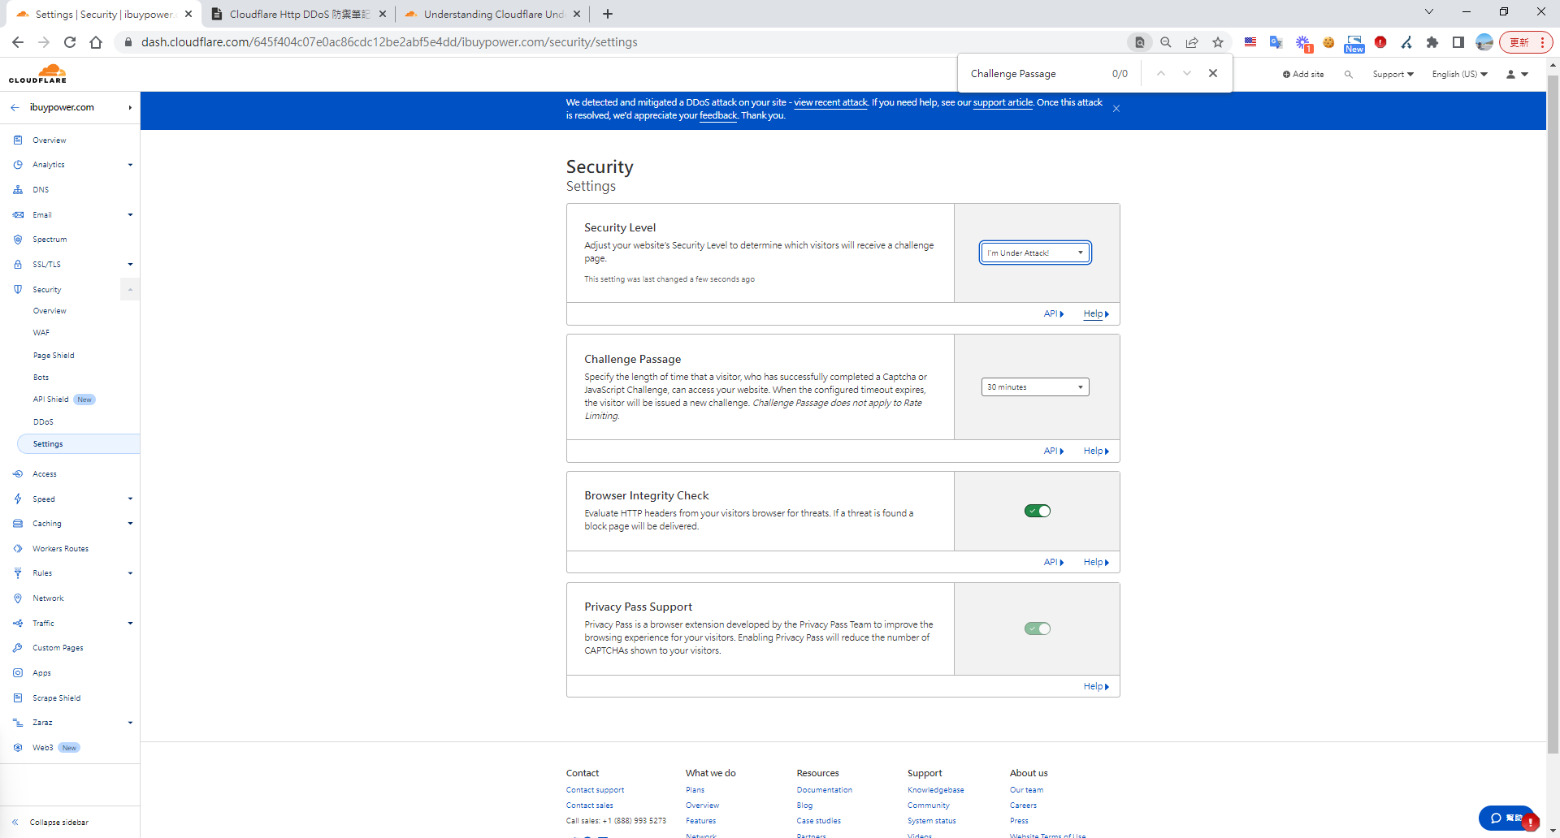
Task: Close the find-in-page search bar
Action: pos(1212,73)
